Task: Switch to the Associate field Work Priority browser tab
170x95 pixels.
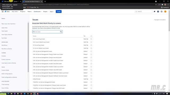Action: 32,2
